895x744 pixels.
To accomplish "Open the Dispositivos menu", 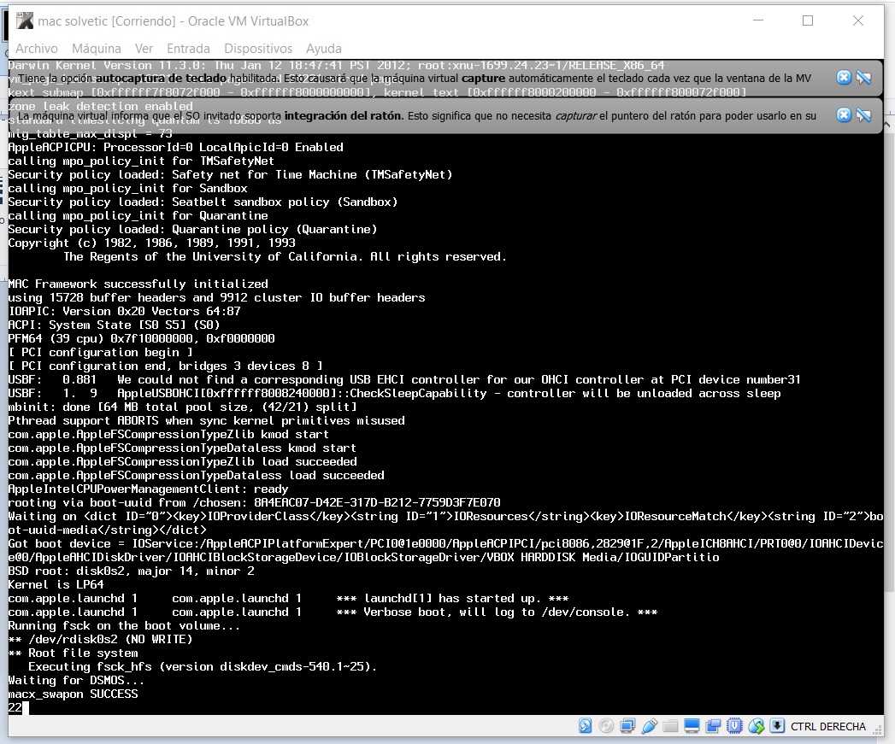I will (258, 49).
